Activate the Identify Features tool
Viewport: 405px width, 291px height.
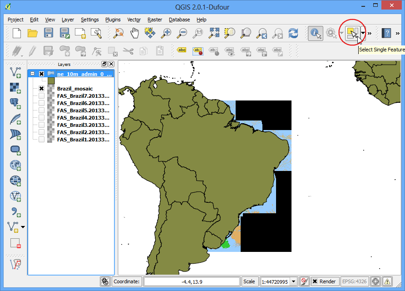click(315, 33)
